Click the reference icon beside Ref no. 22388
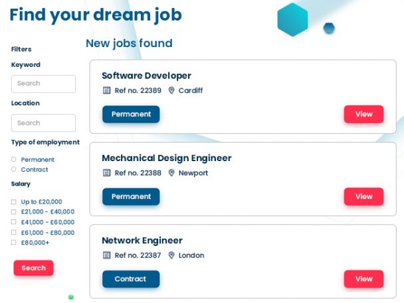 [x=106, y=173]
